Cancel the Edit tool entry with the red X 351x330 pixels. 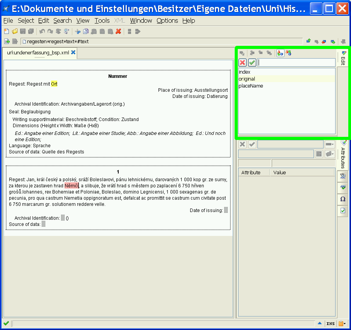242,62
